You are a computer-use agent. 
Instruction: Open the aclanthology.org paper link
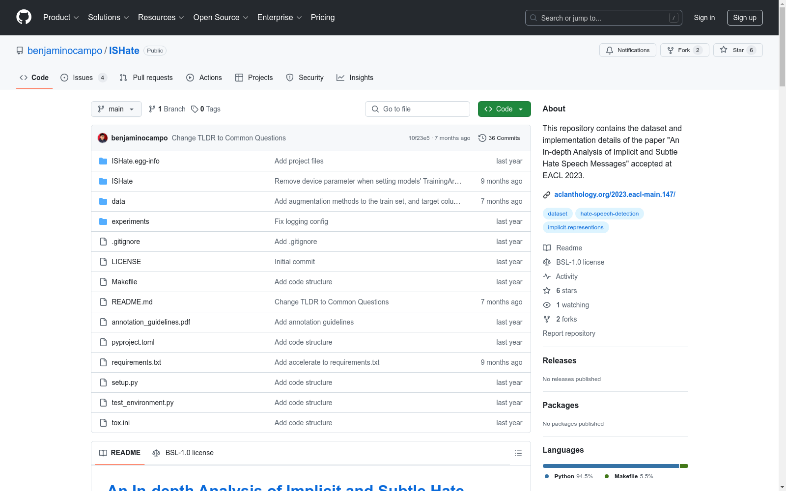point(615,194)
